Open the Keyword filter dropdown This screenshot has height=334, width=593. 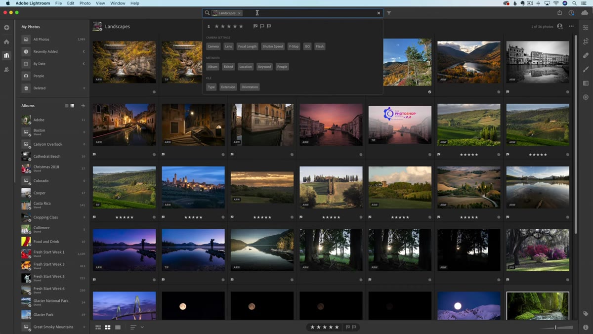click(x=264, y=67)
